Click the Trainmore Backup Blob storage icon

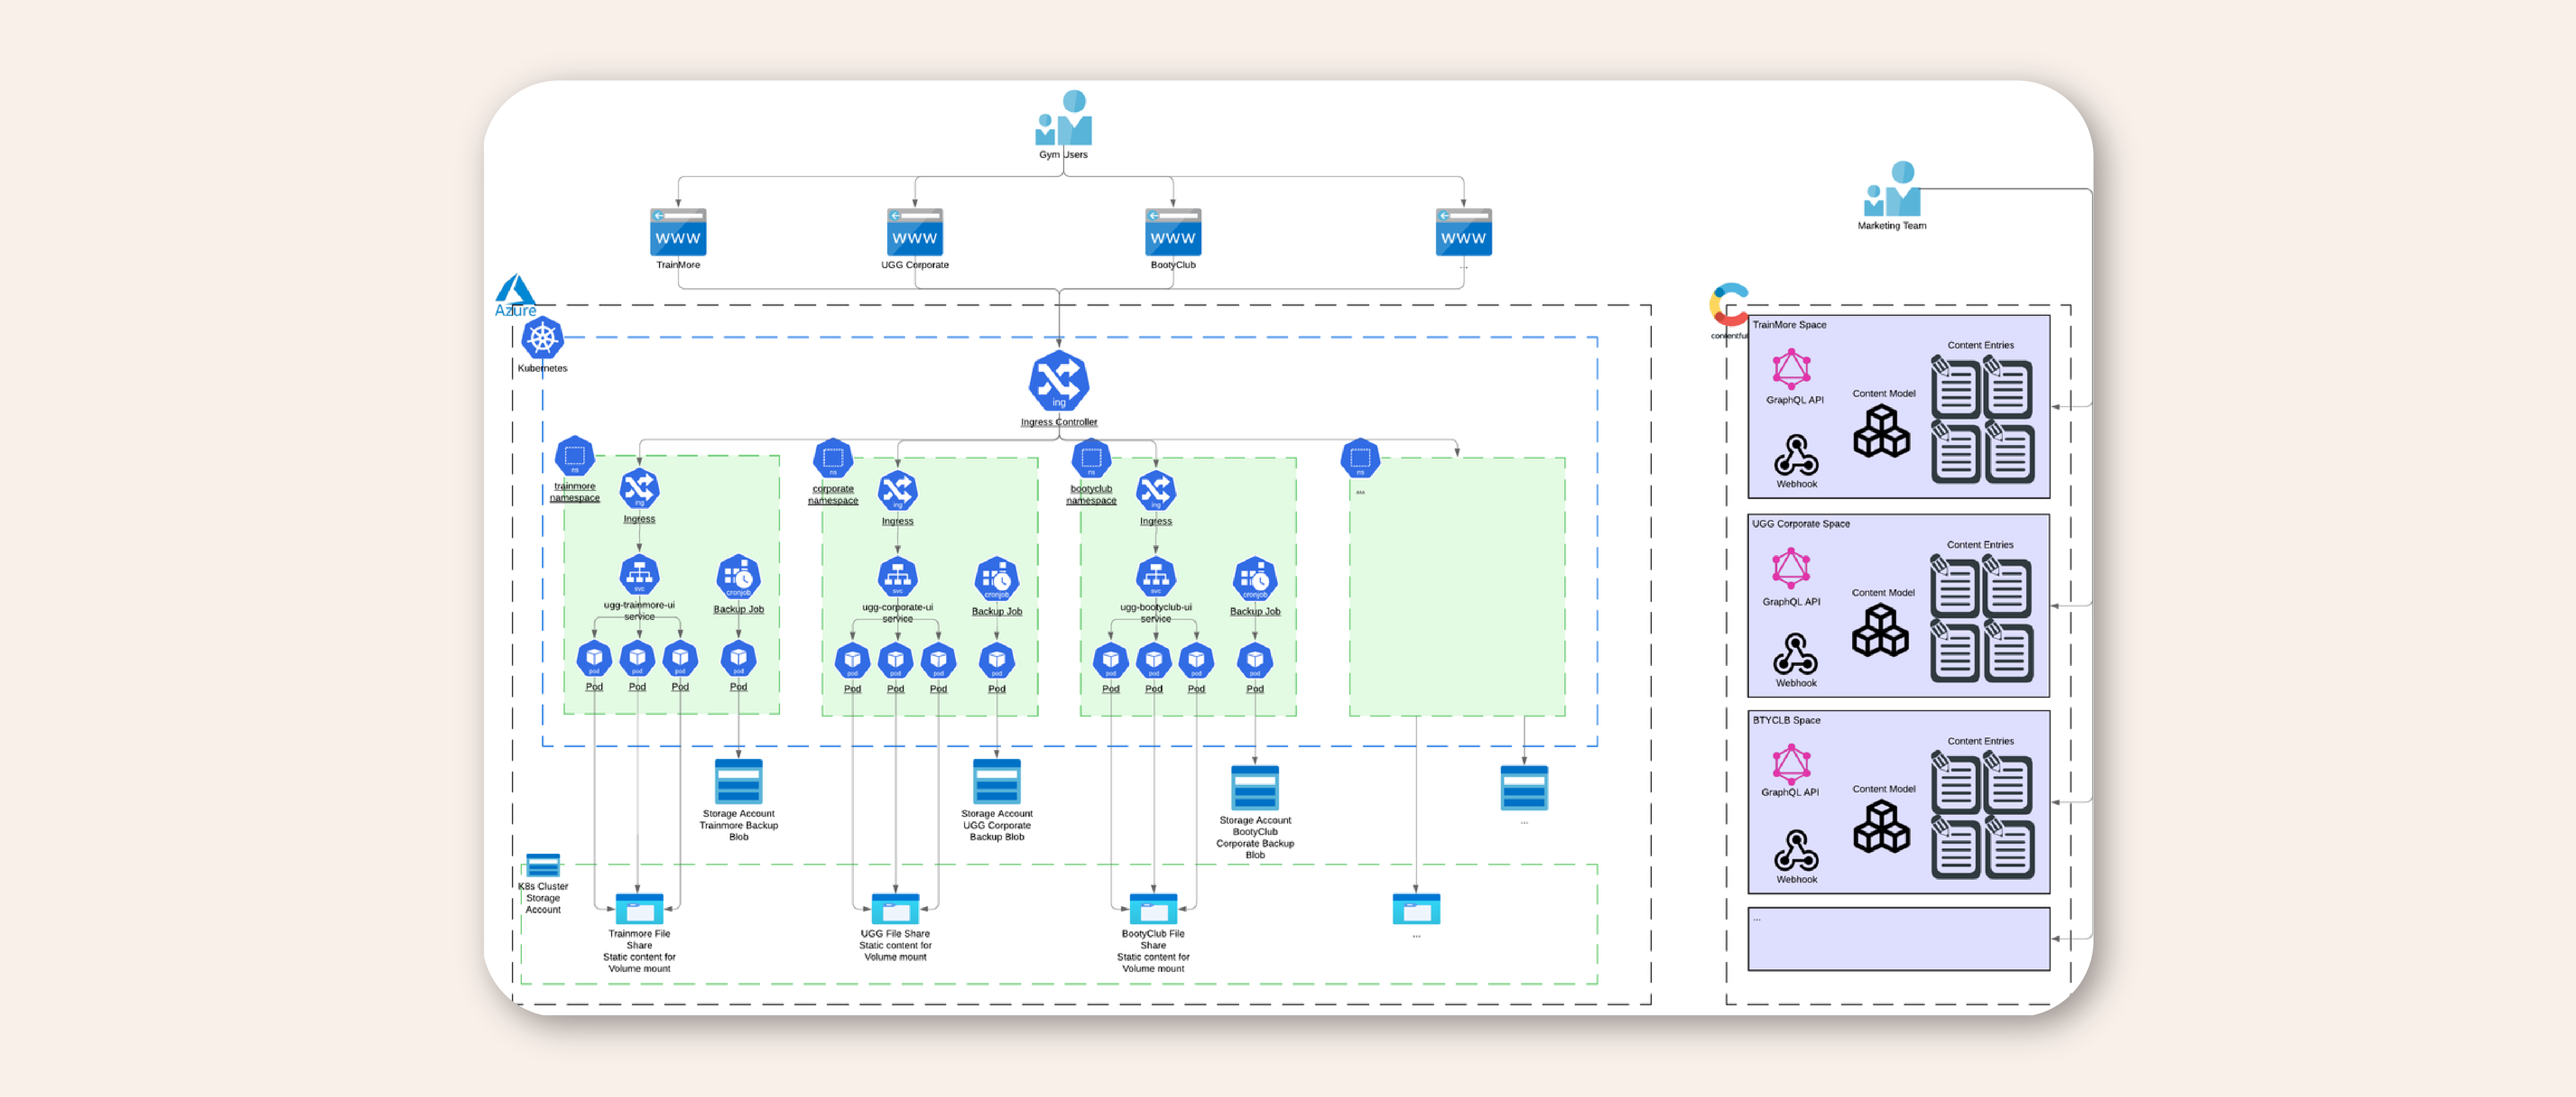pyautogui.click(x=738, y=782)
